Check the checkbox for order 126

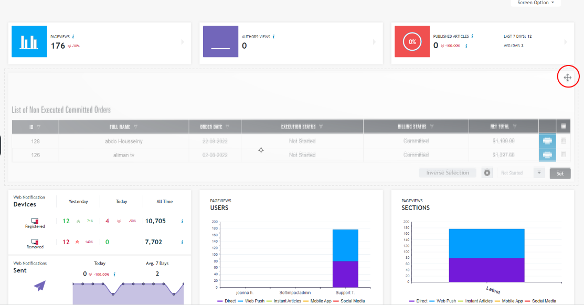coord(564,155)
